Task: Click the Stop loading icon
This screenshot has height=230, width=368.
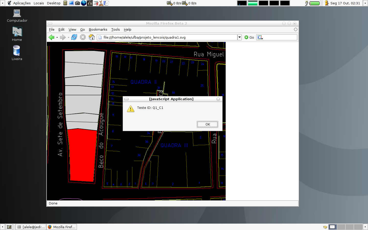Action: [83, 37]
